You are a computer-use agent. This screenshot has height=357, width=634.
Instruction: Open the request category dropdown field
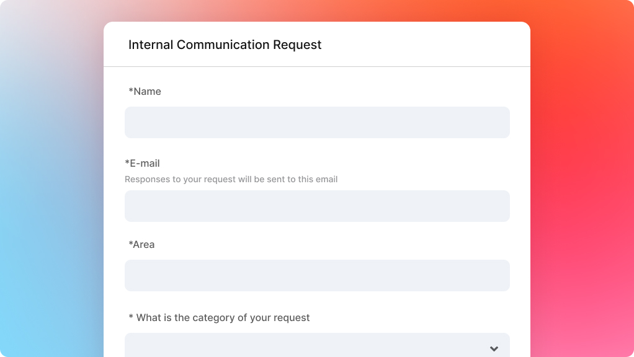pos(317,345)
